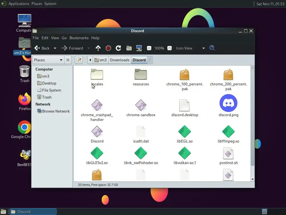Select Trash in the sidebar
Viewport: 286px width, 215px height.
[44, 97]
